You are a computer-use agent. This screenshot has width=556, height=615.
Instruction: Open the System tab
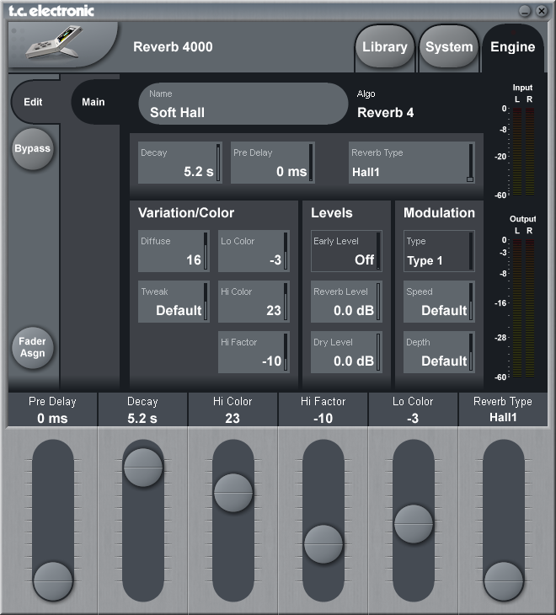[x=449, y=47]
